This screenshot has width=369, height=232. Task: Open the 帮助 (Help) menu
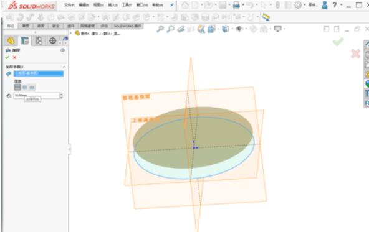click(x=158, y=5)
